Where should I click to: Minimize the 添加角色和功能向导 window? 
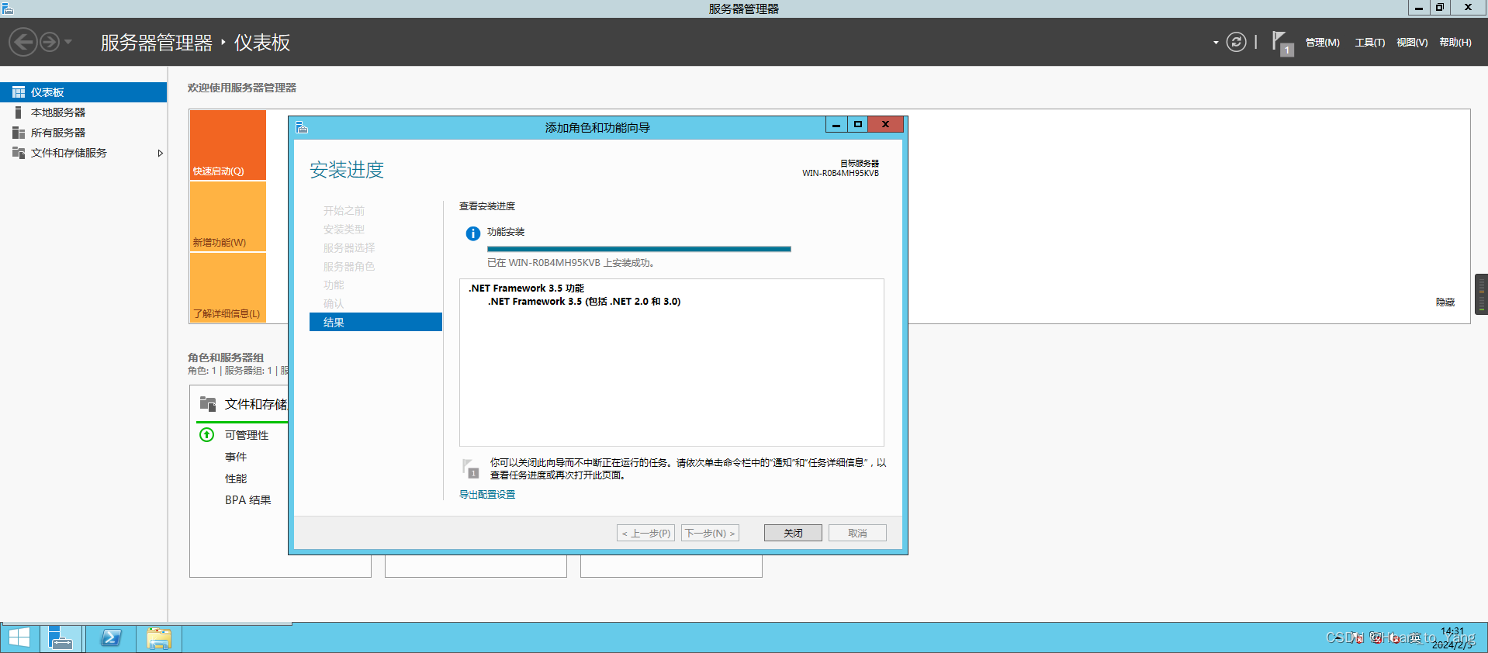pos(836,124)
